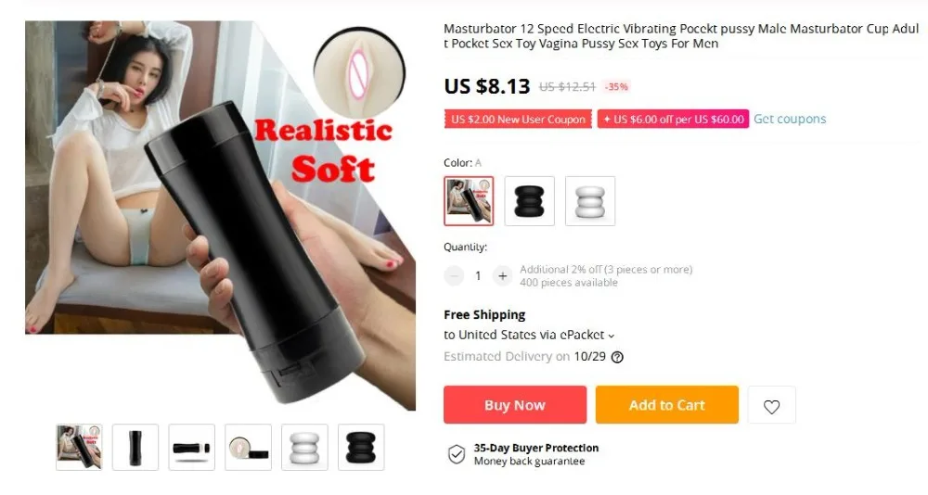Screen dimensions: 928x495
Task: Click the quantity value field
Action: pyautogui.click(x=478, y=275)
